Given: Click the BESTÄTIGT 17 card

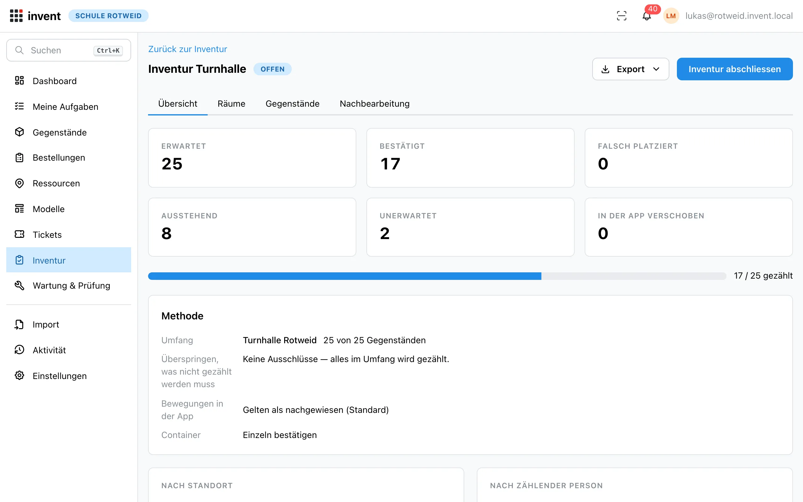Looking at the screenshot, I should click(470, 158).
